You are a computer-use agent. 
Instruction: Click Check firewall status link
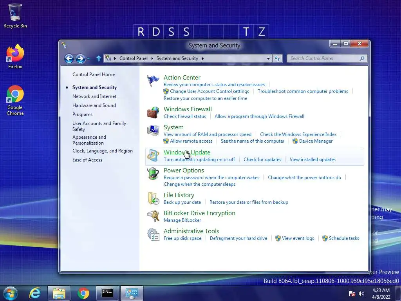(185, 116)
